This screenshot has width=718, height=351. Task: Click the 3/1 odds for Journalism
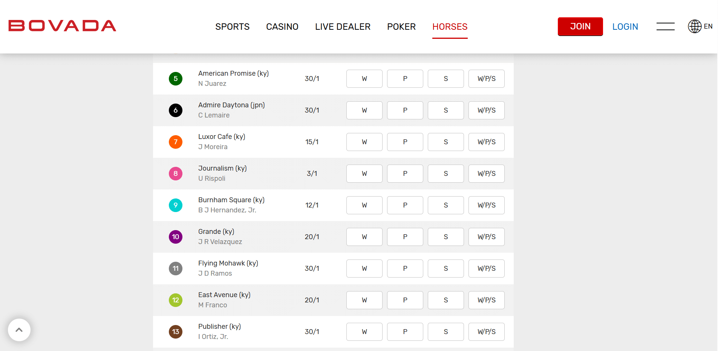pyautogui.click(x=312, y=174)
